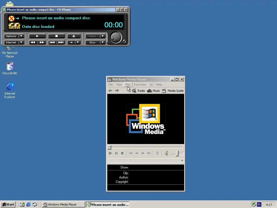Click the Media Player volume slider
Viewport: 277px width, 208px height.
177,153
